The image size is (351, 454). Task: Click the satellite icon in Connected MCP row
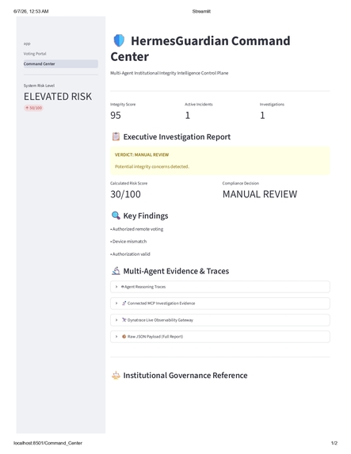point(124,303)
